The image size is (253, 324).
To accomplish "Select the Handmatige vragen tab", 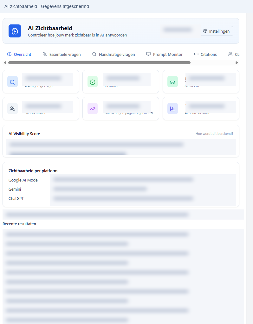I will tap(114, 54).
